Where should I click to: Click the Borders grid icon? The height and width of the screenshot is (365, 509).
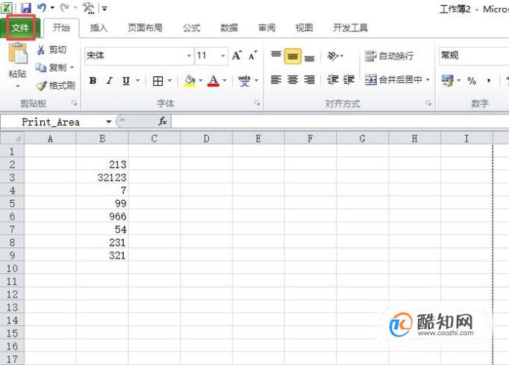(x=157, y=81)
